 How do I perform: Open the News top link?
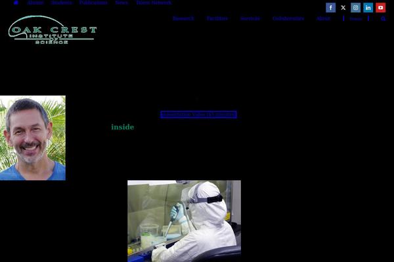pyautogui.click(x=121, y=3)
